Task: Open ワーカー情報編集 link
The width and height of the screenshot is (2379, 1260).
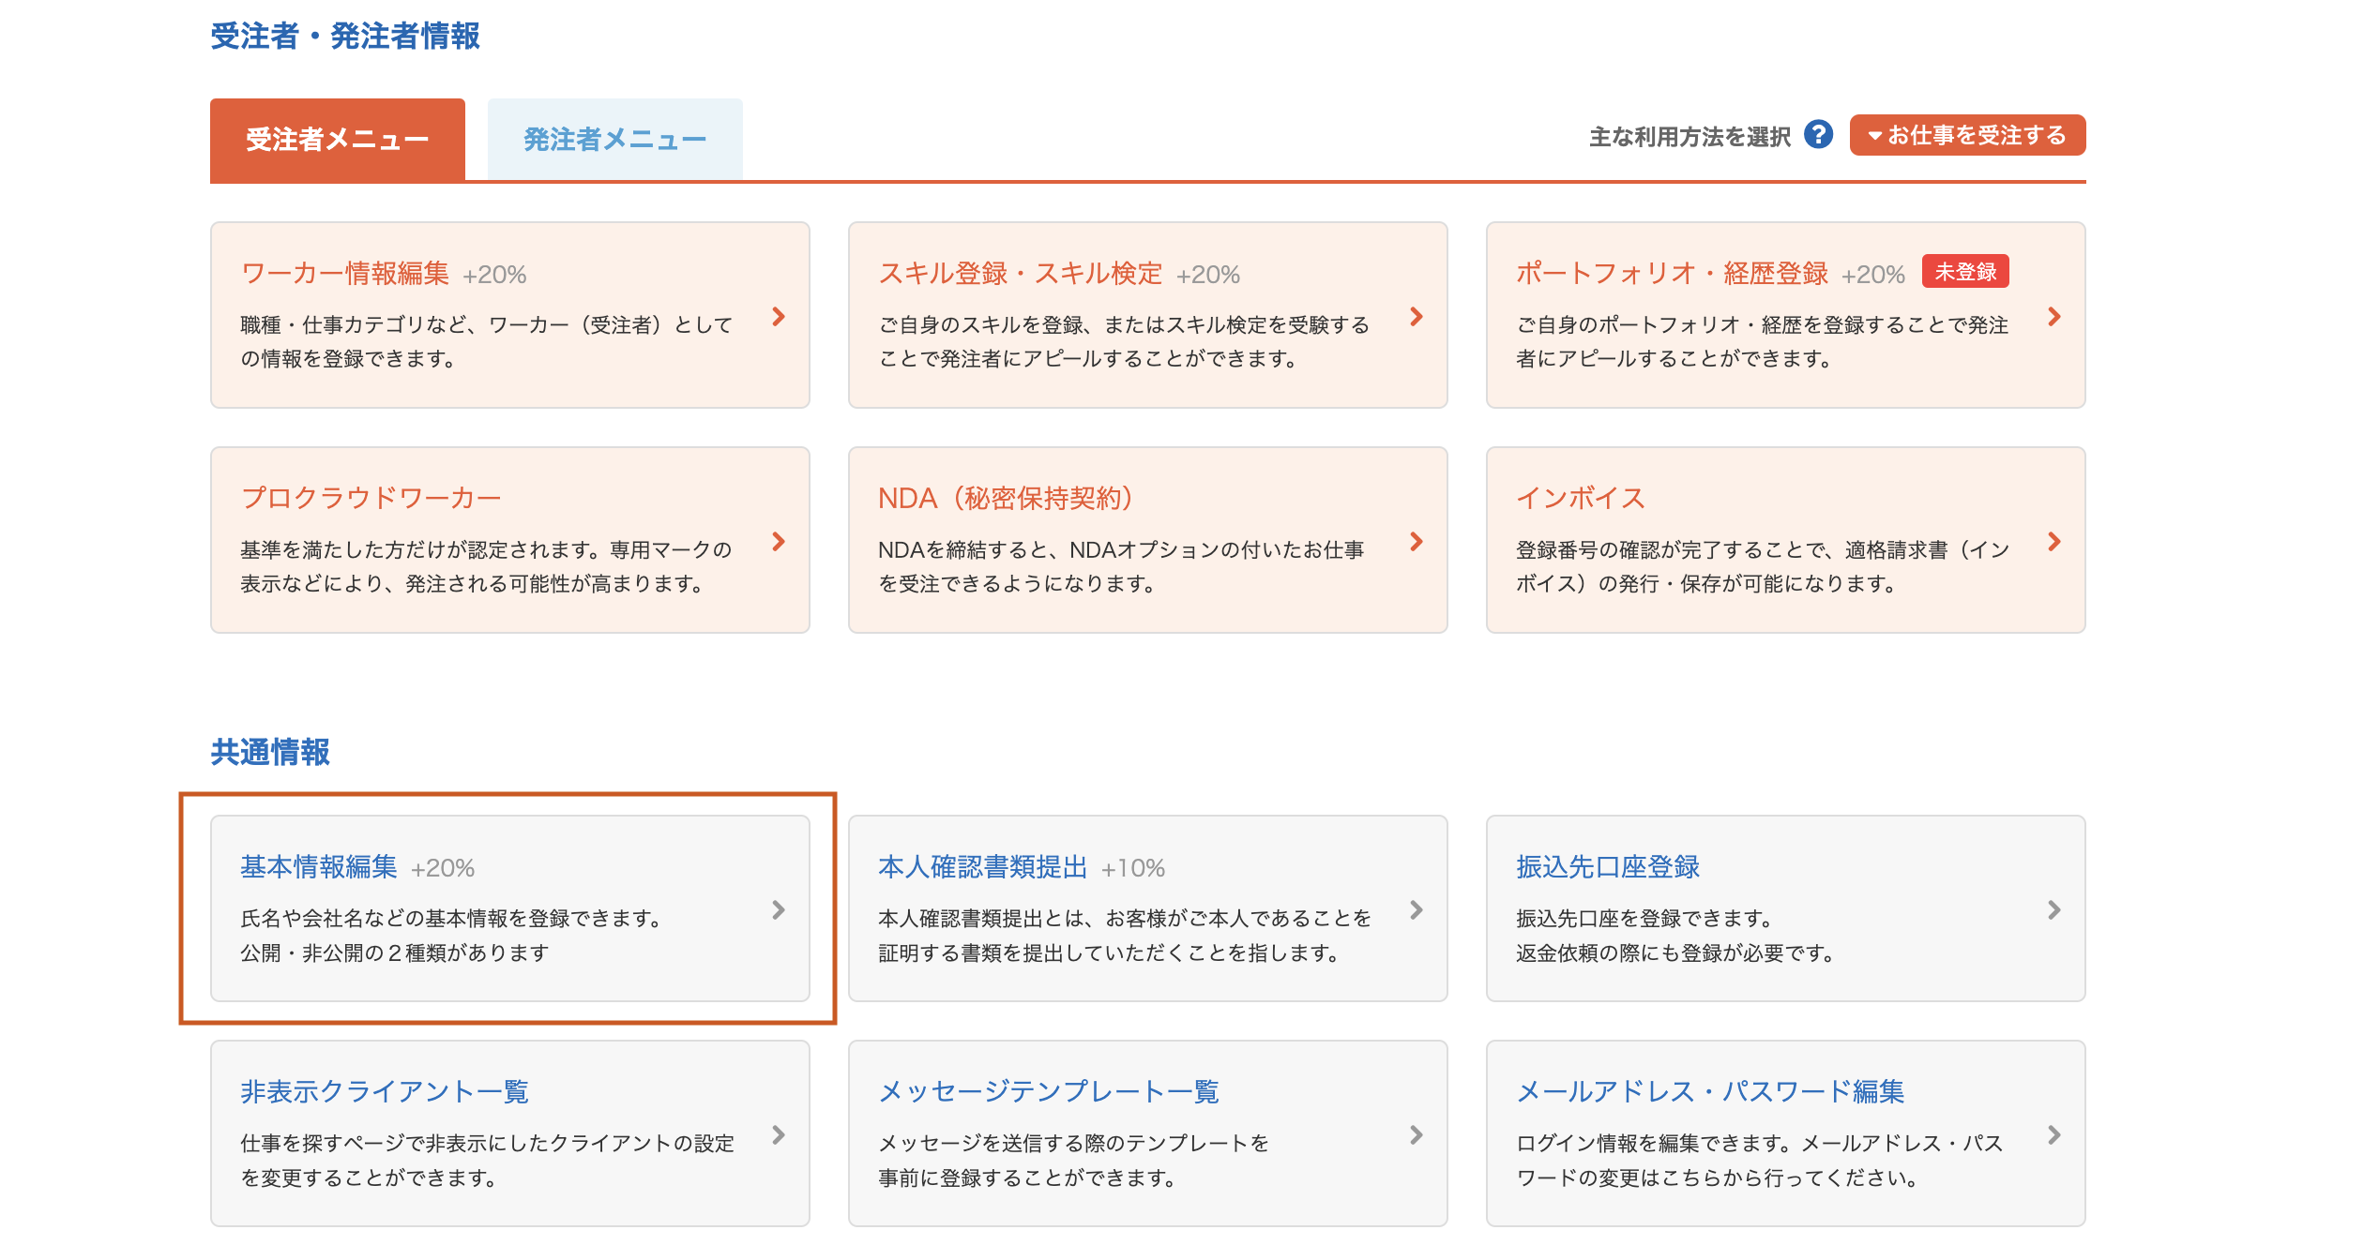Action: (x=345, y=274)
